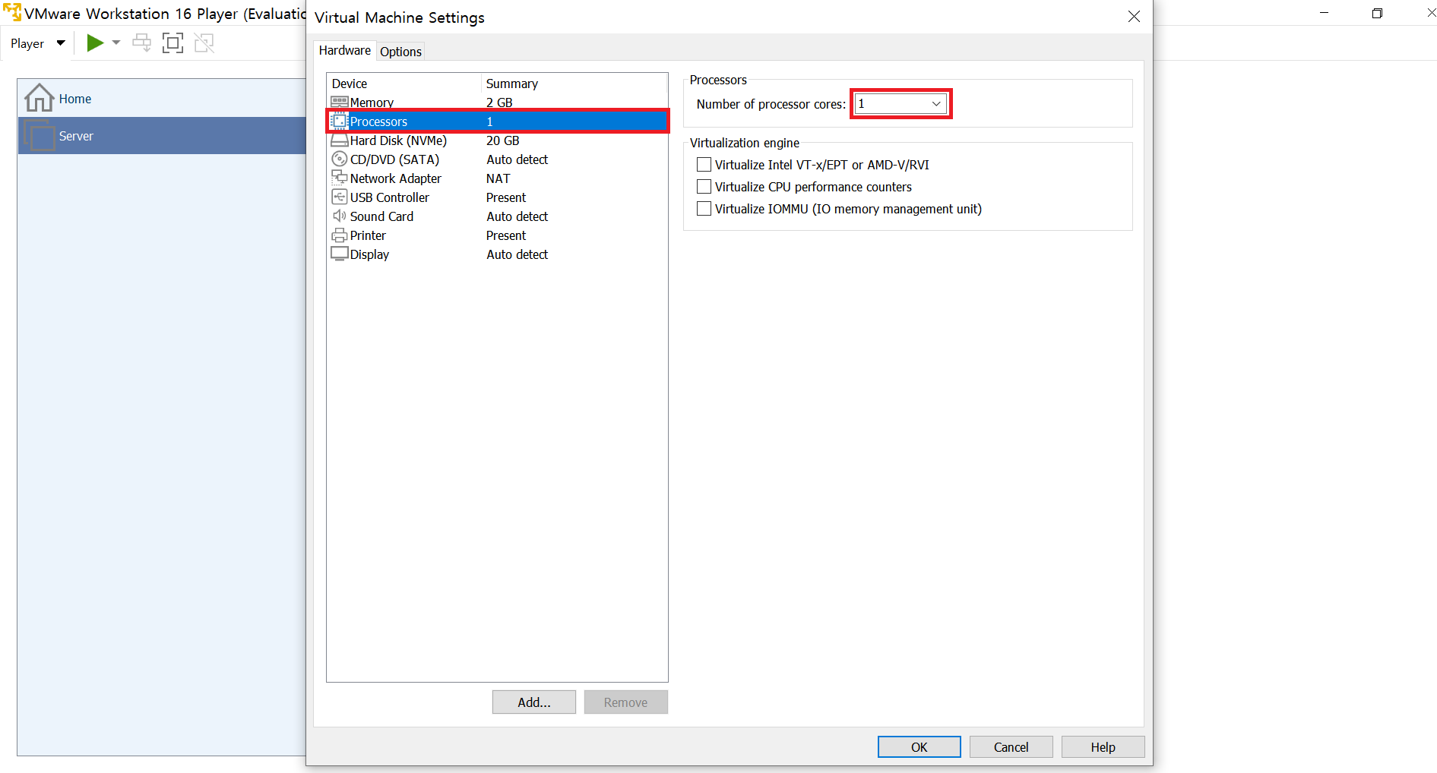The image size is (1437, 773).
Task: Click the '2 GB' memory summary
Action: point(499,103)
